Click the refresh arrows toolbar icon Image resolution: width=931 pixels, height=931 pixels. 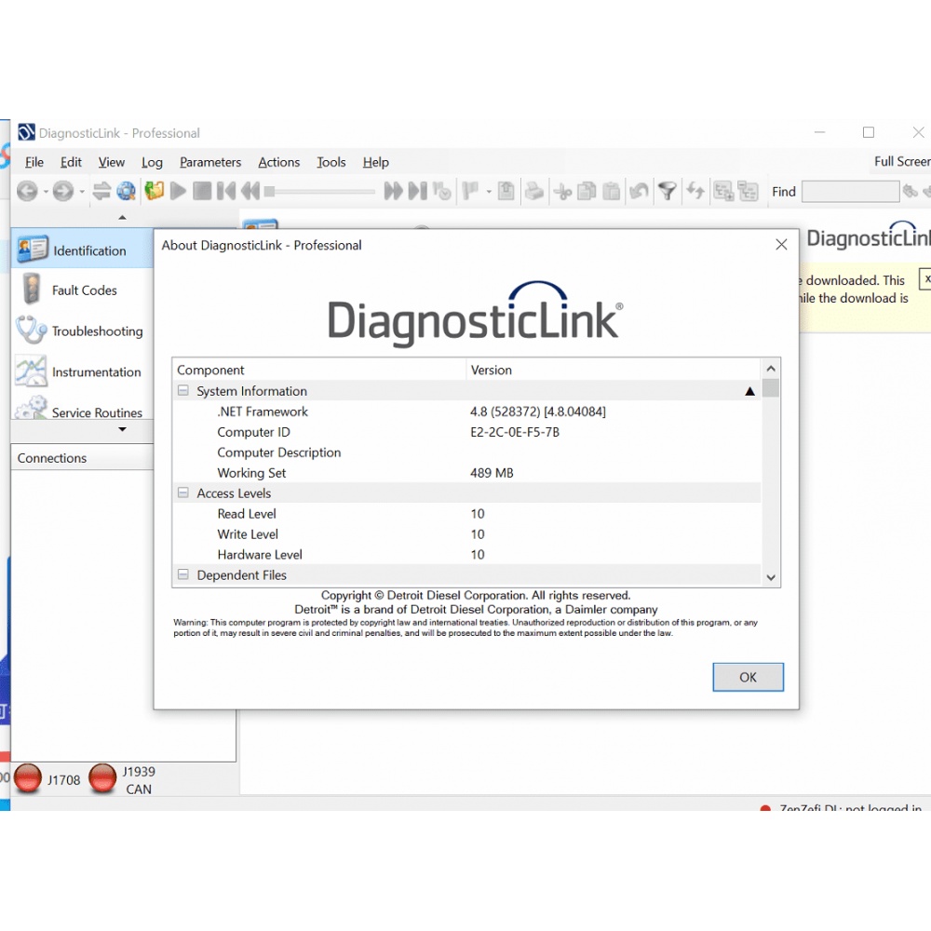pos(695,191)
